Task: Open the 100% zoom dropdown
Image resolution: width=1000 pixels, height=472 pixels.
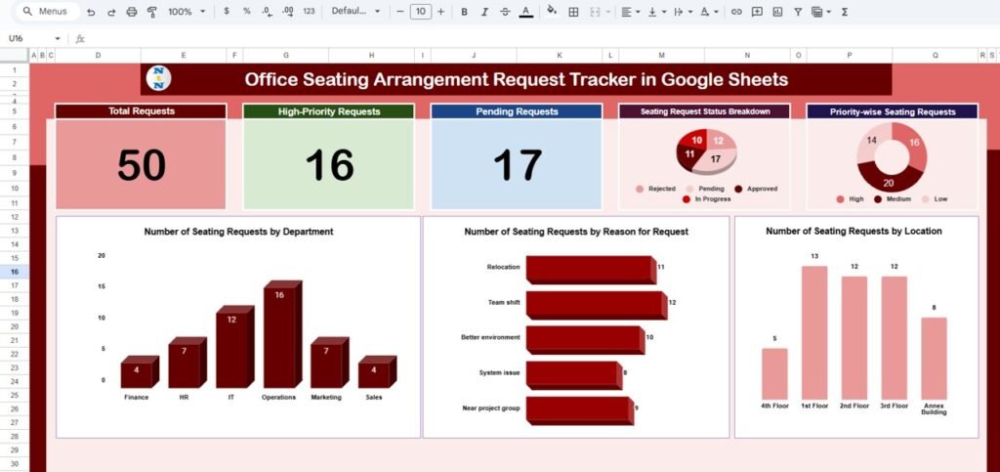Action: (187, 12)
